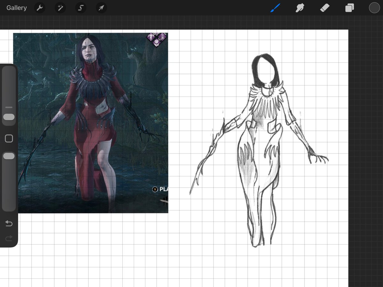Tap the perk icons in reference image
This screenshot has width=383, height=287.
pos(157,40)
